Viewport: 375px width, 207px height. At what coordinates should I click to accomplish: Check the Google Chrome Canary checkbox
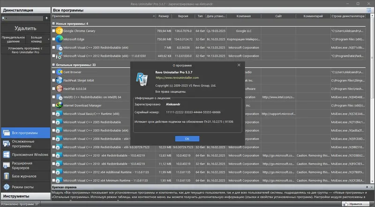[x=53, y=31]
